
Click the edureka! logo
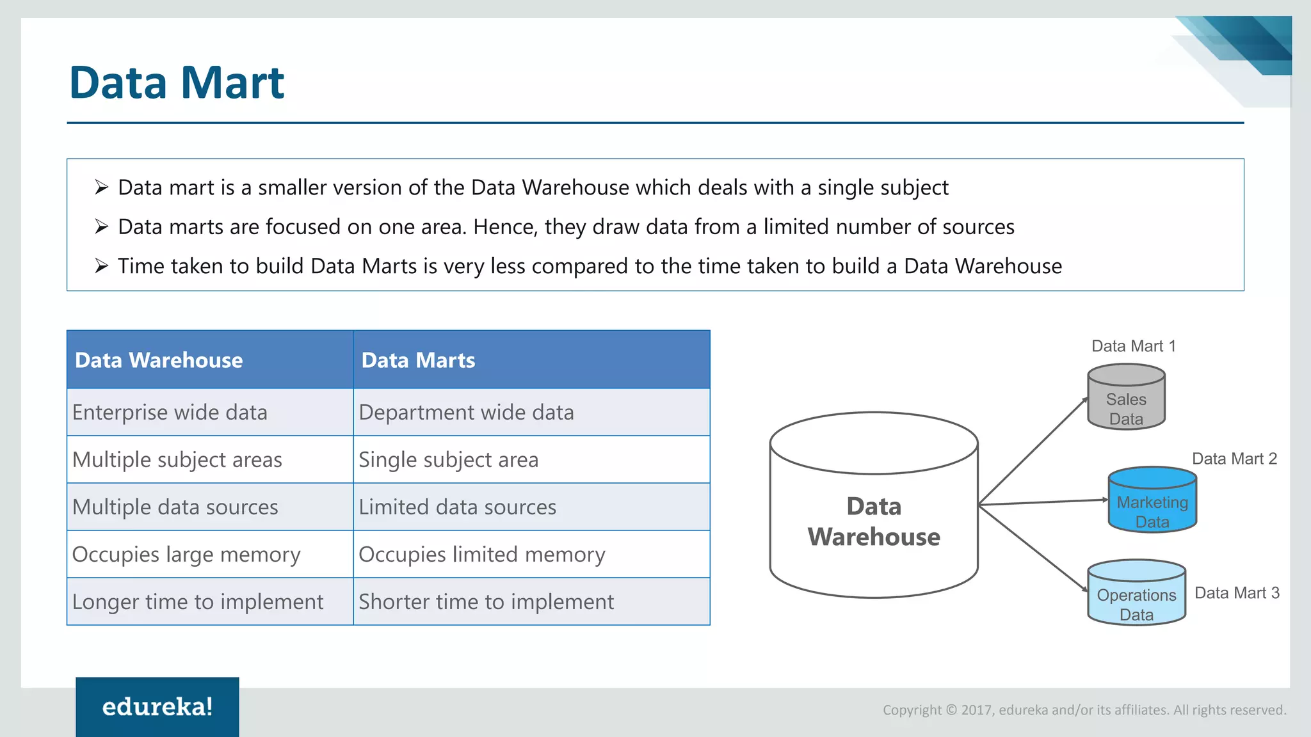click(x=157, y=707)
